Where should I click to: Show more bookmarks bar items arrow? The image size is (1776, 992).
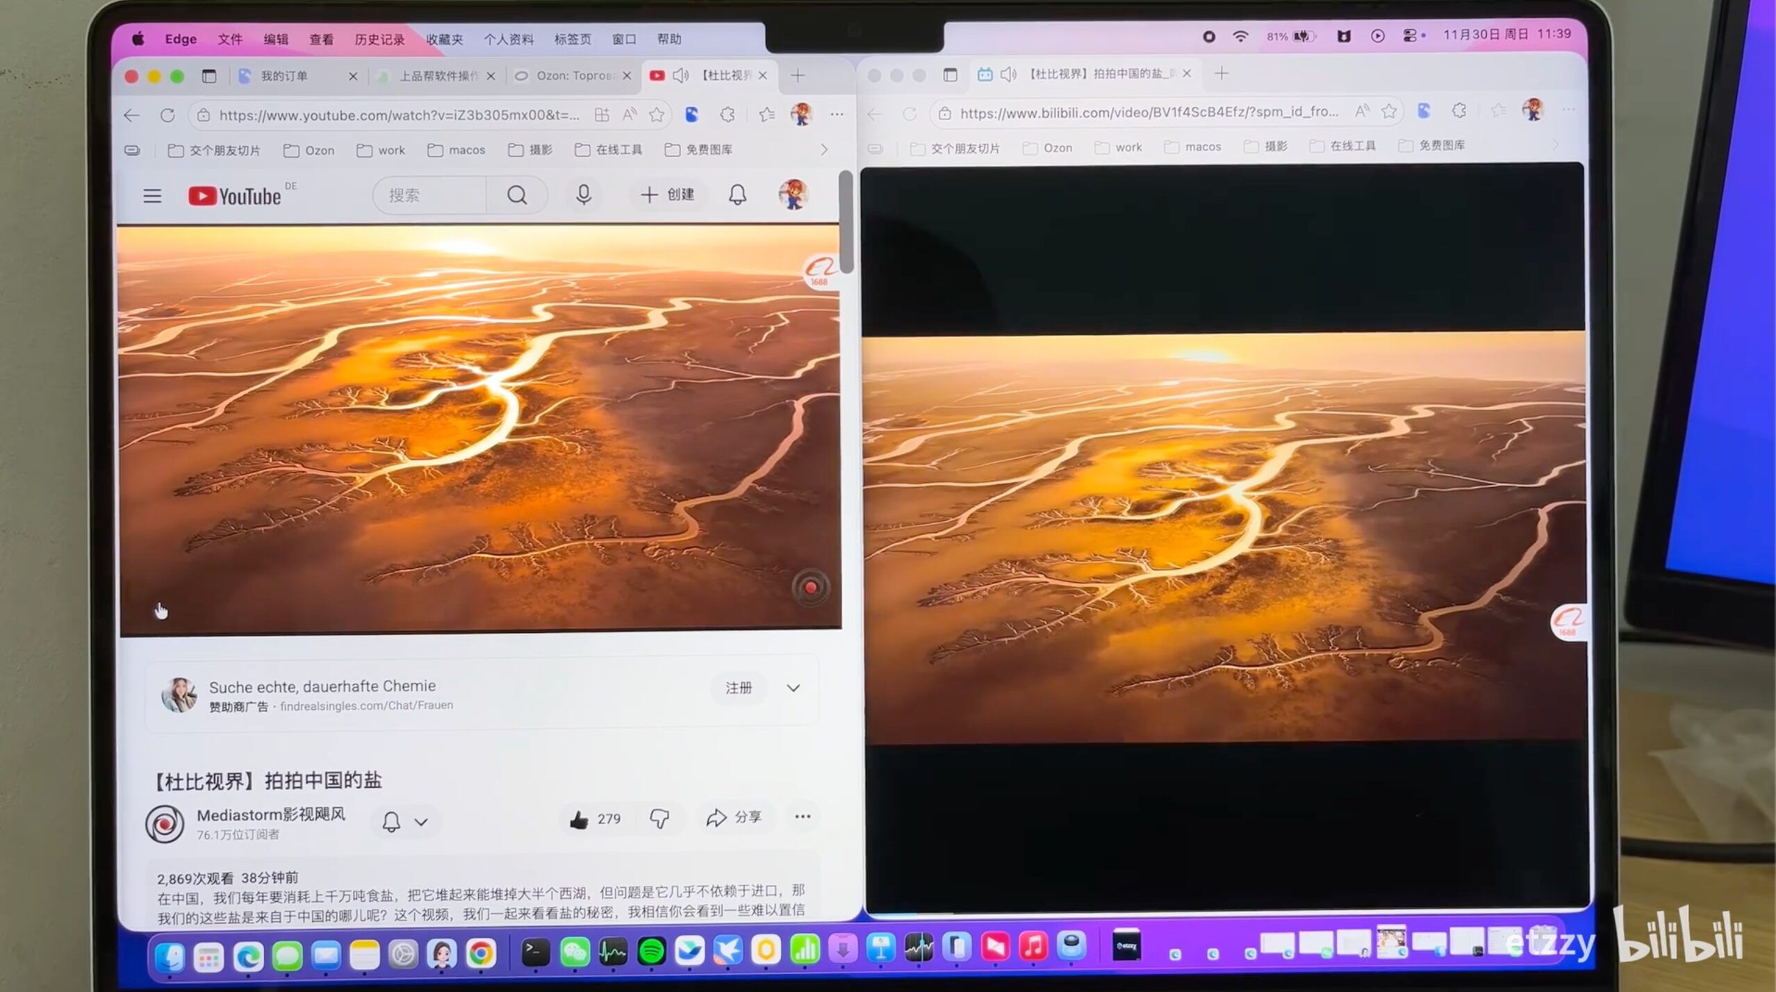[x=824, y=149]
